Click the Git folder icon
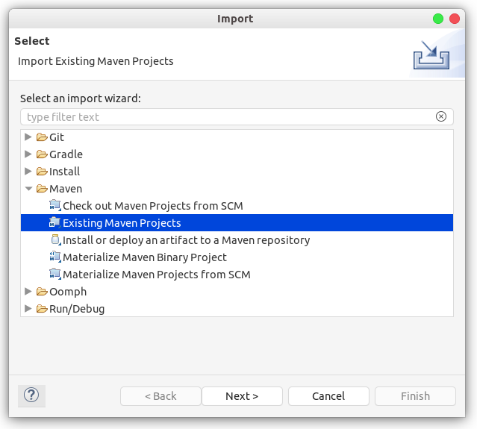Viewport: 477px width, 429px height. coord(42,137)
